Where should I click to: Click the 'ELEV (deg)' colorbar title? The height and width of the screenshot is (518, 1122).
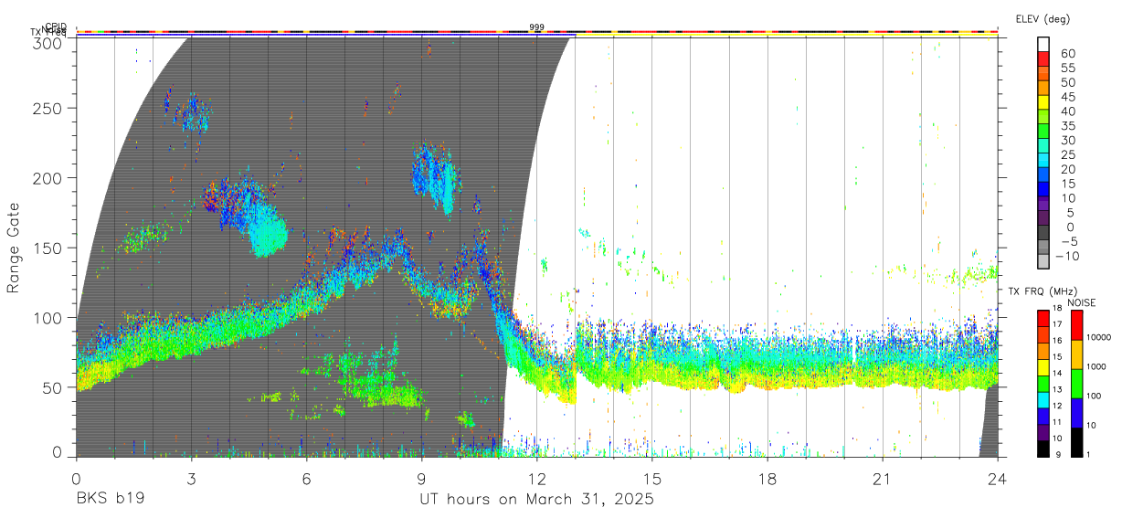[x=1043, y=19]
